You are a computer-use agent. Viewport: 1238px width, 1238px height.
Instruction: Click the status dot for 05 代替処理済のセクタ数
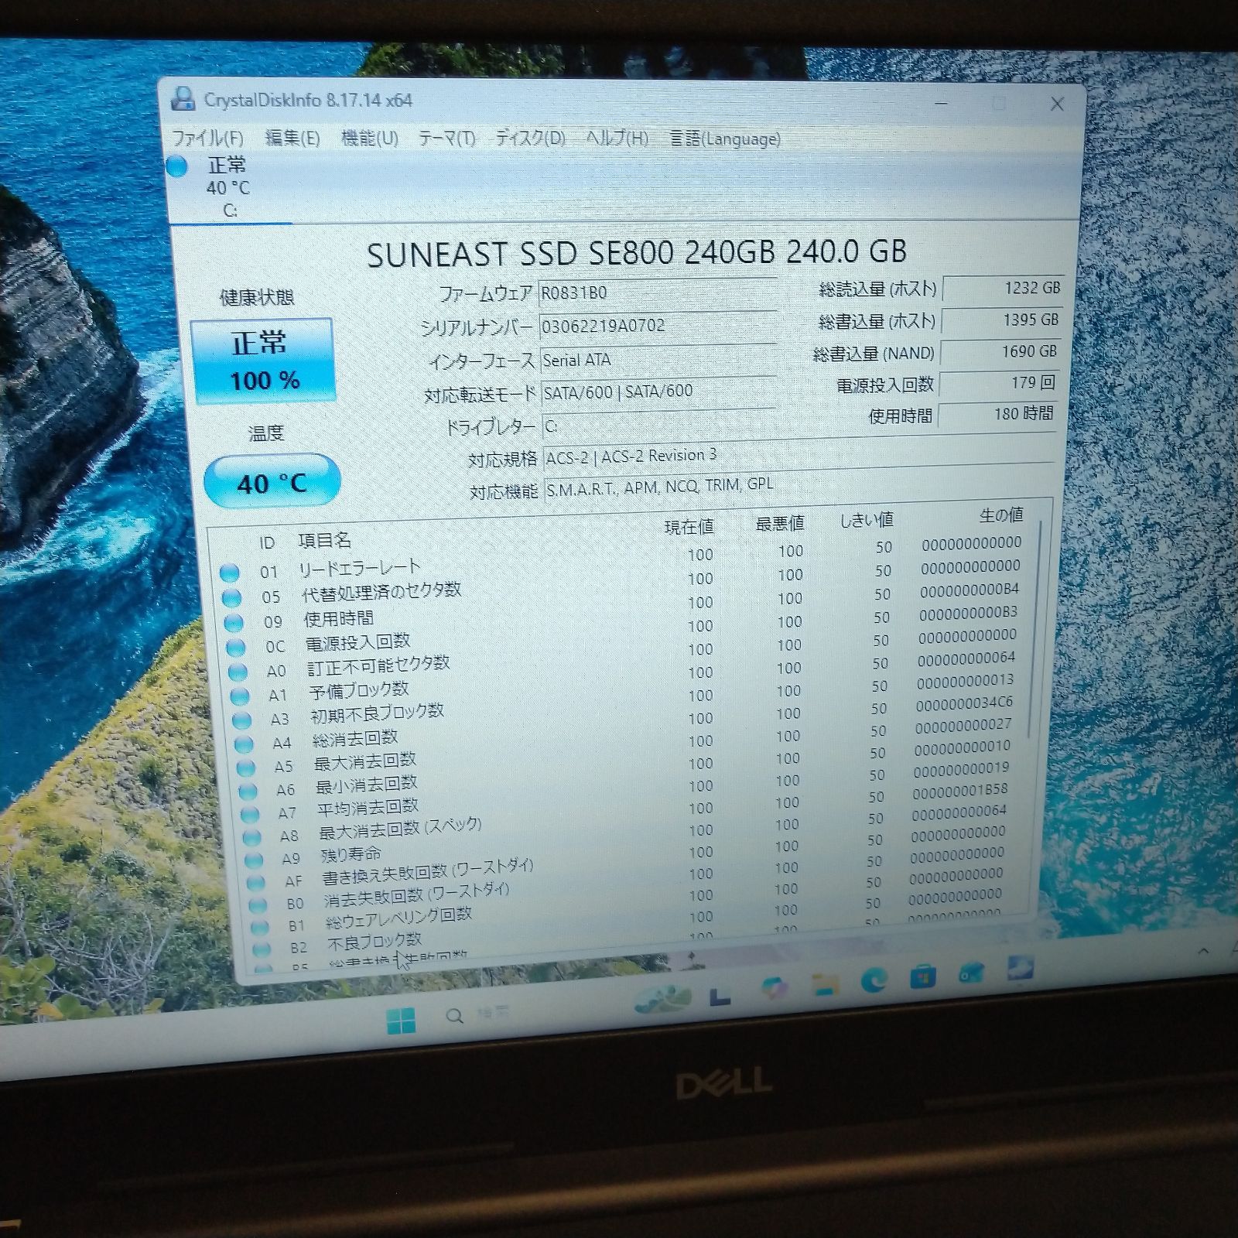click(231, 598)
